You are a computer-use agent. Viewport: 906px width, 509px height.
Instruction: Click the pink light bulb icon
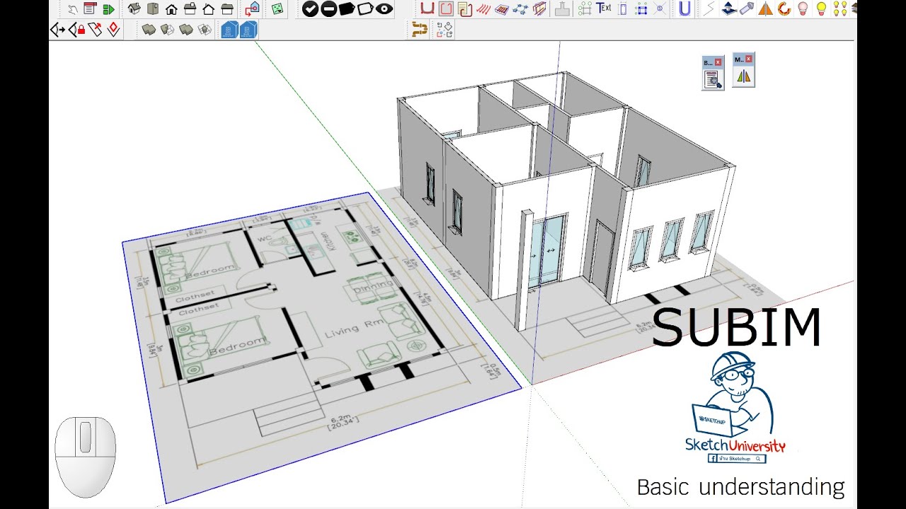coord(803,9)
